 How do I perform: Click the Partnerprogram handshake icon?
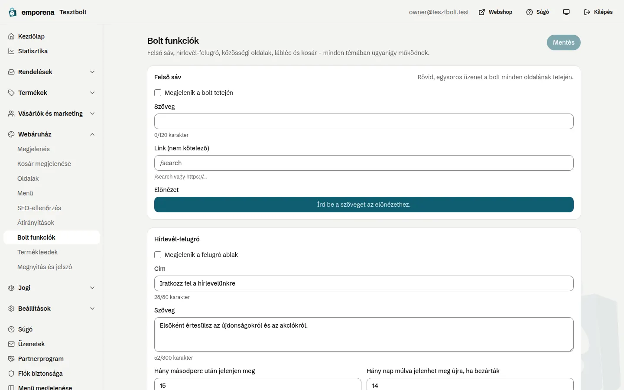click(x=11, y=359)
